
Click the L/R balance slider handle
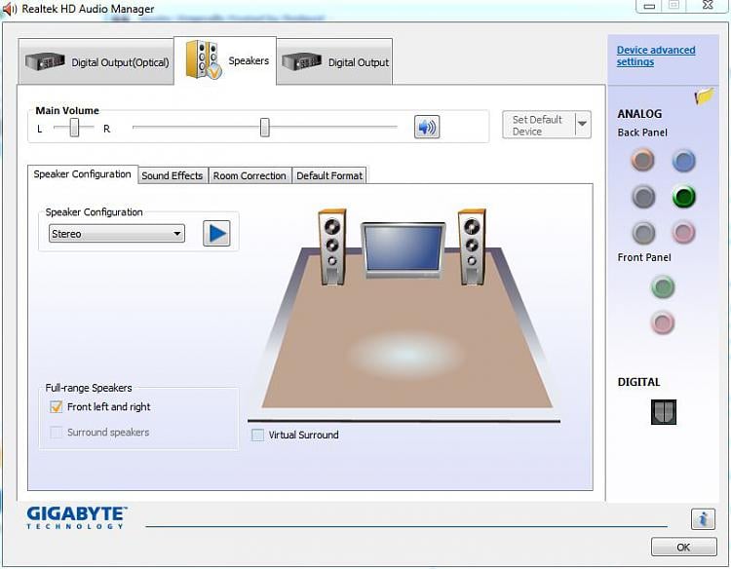pyautogui.click(x=74, y=128)
